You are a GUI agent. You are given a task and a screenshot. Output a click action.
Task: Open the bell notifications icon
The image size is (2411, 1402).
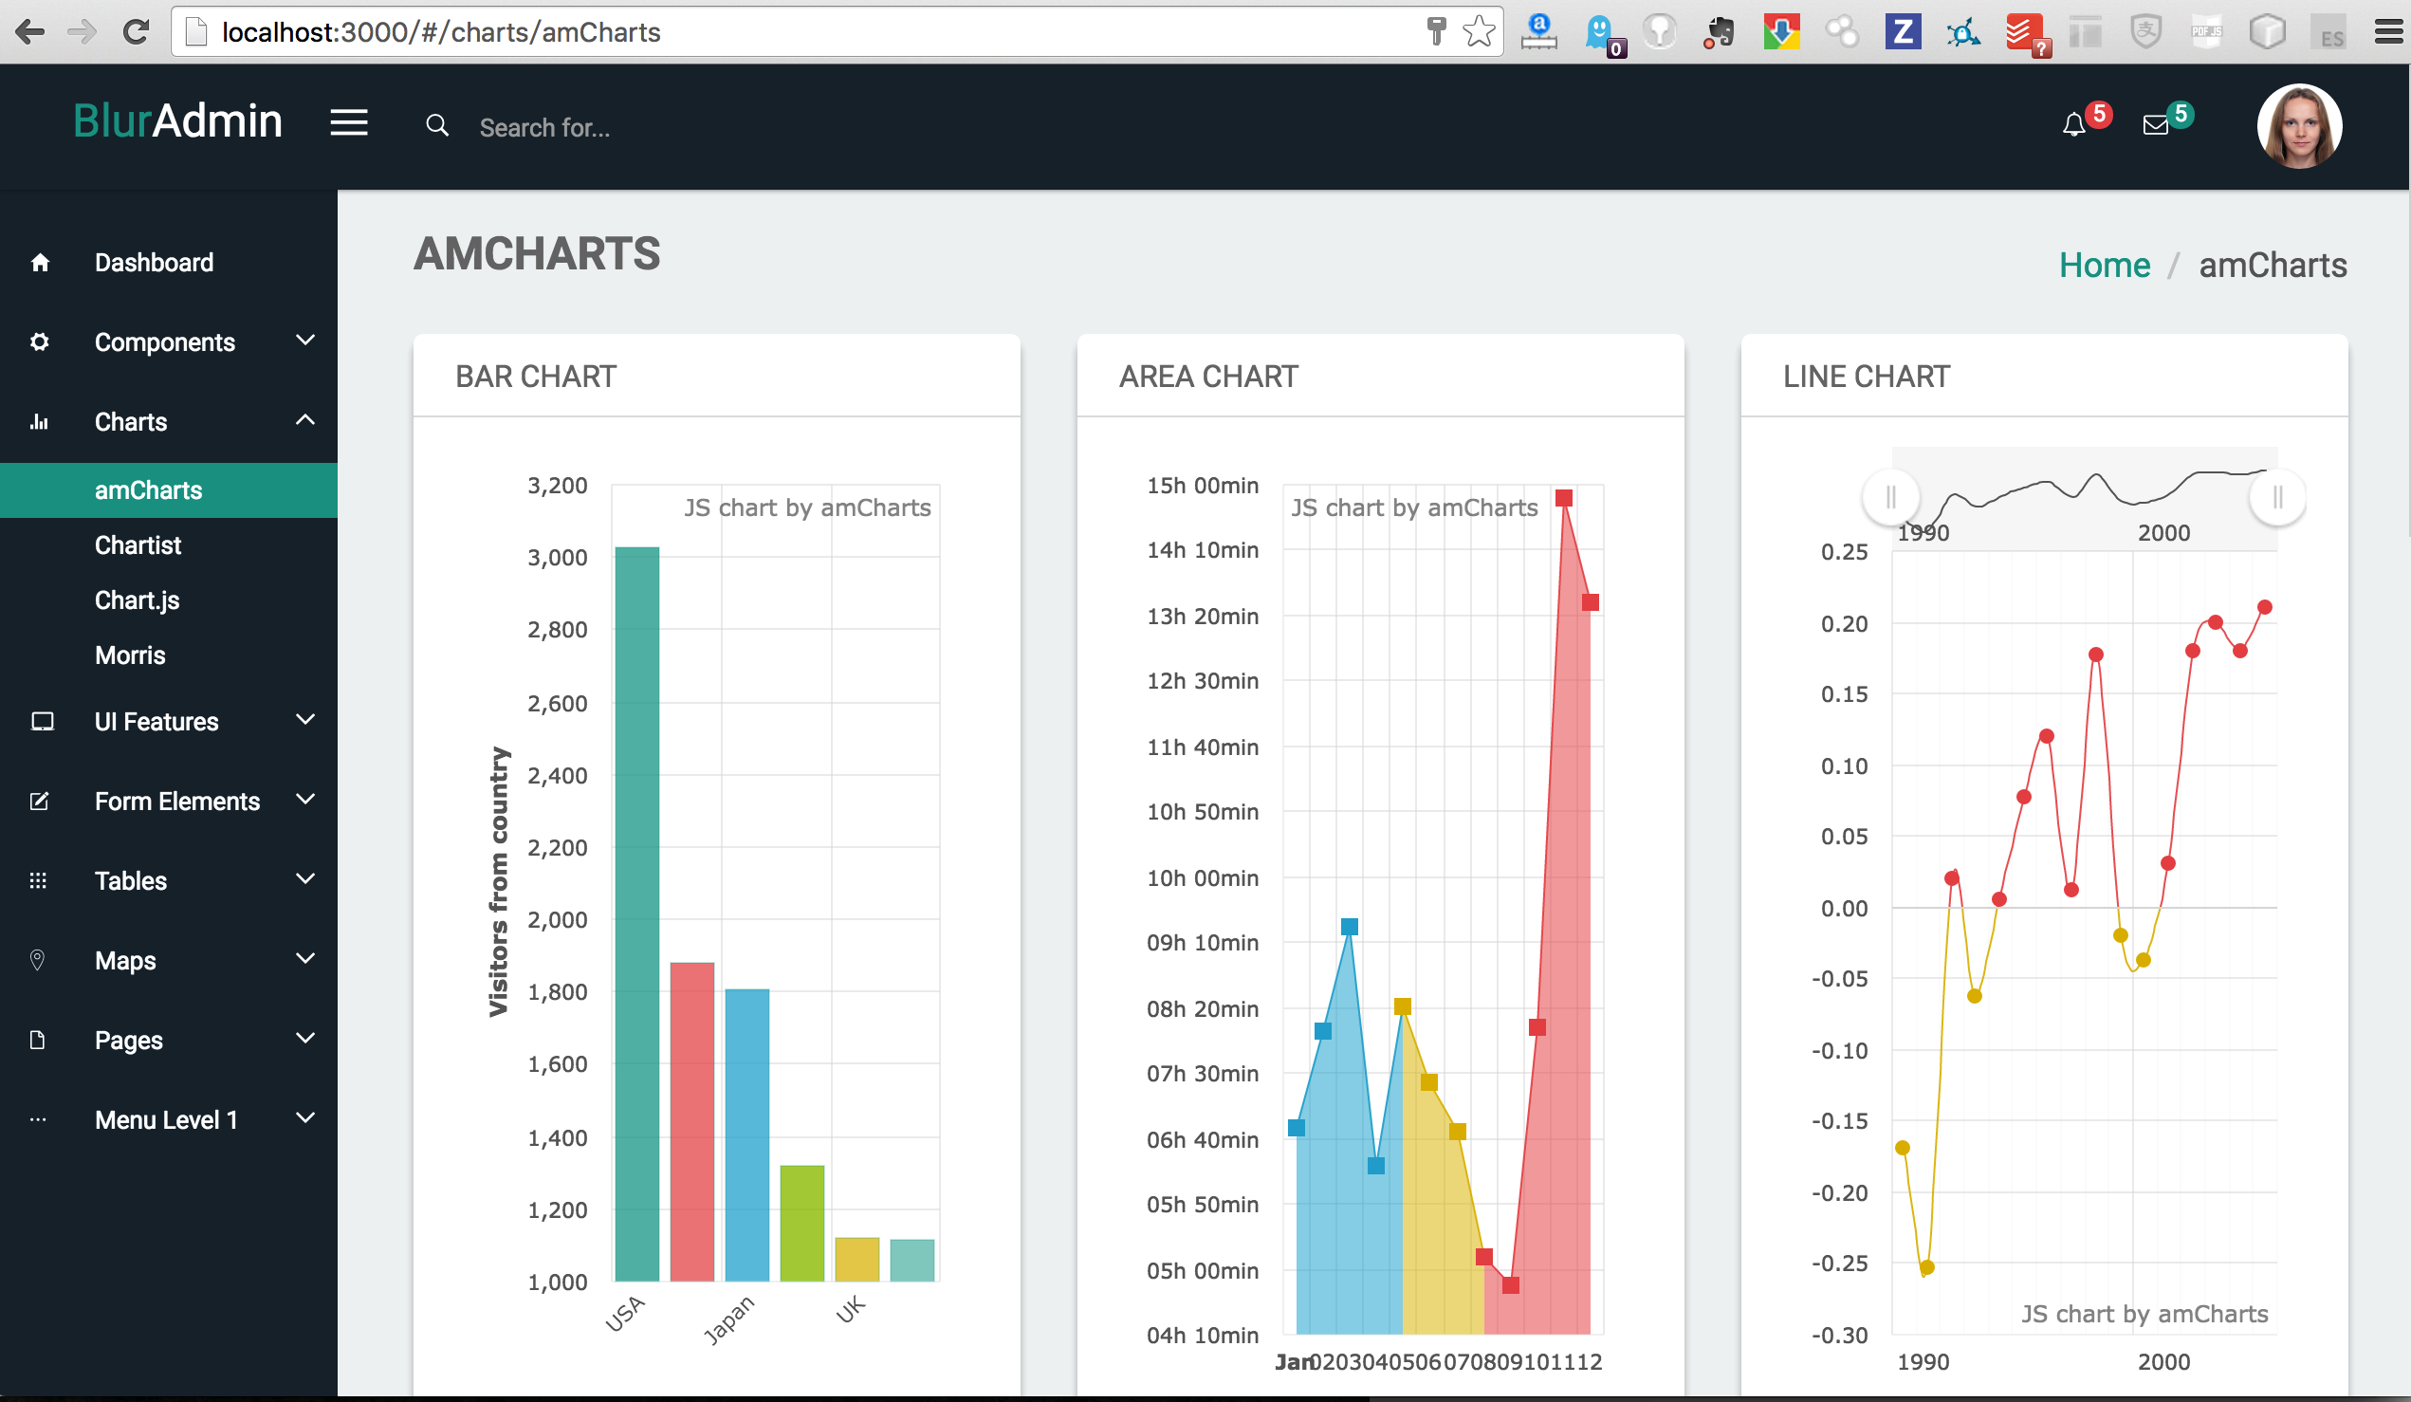pyautogui.click(x=2073, y=125)
